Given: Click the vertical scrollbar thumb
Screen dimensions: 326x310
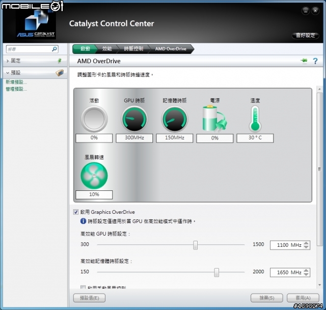Looking at the screenshot, I should (x=319, y=170).
